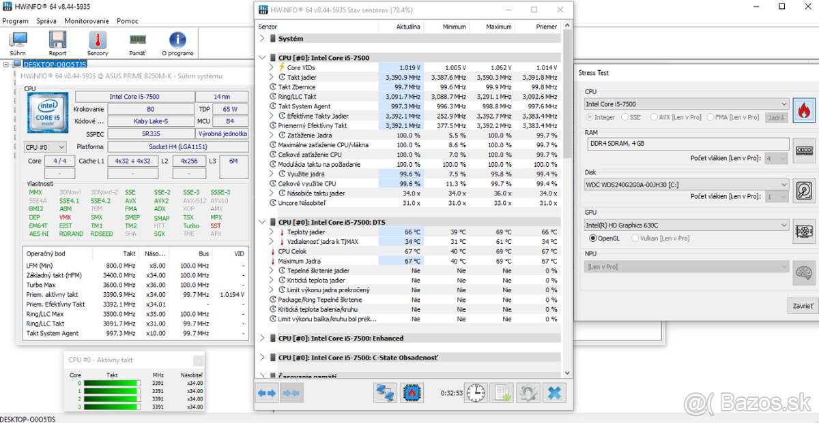Click the Intel Core i5 logo badge

48,114
